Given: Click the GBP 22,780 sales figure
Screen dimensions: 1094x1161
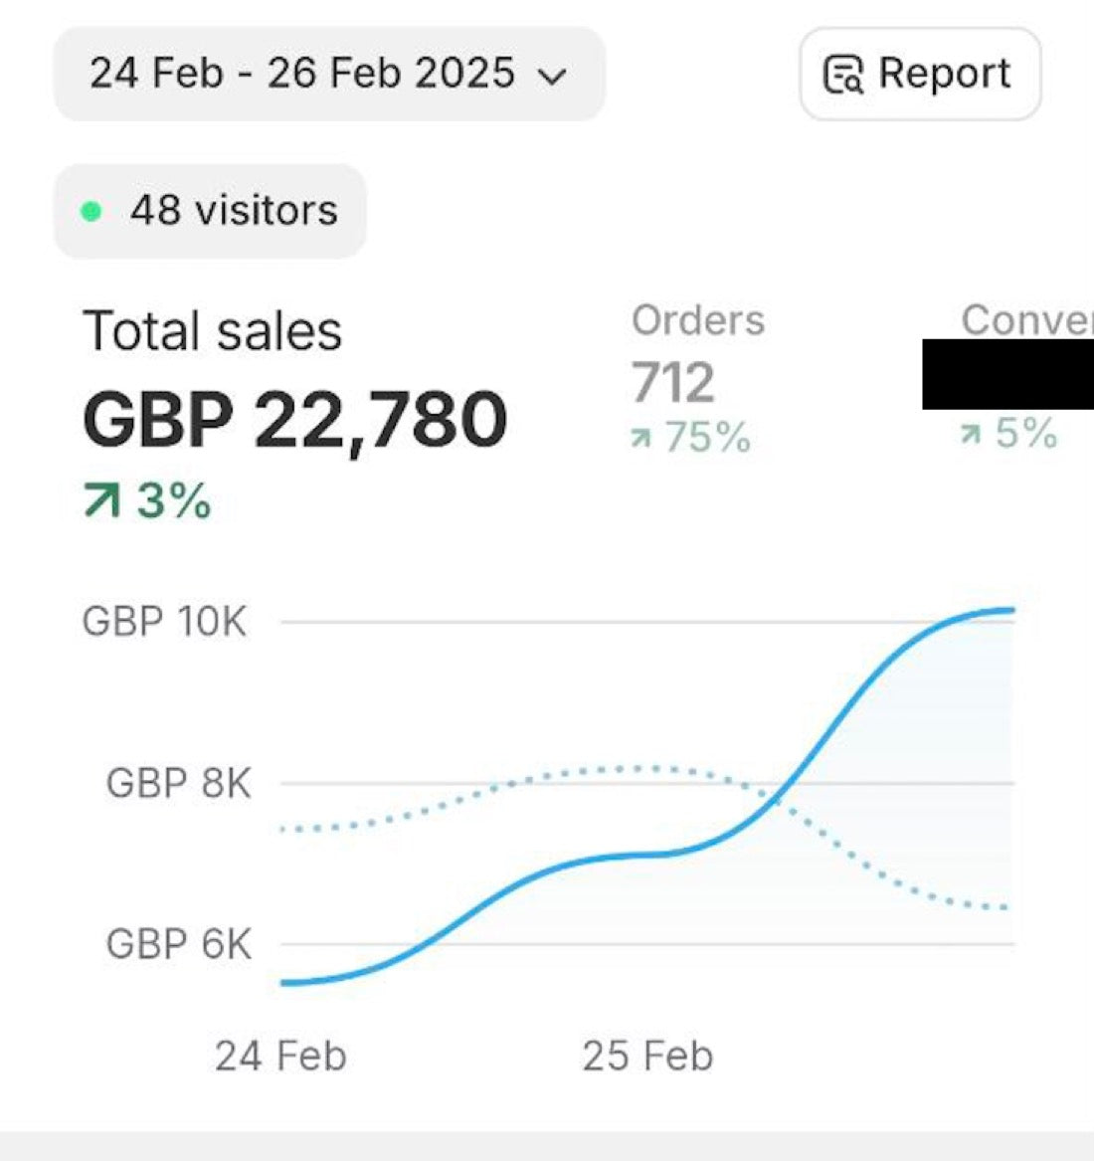Looking at the screenshot, I should 295,420.
